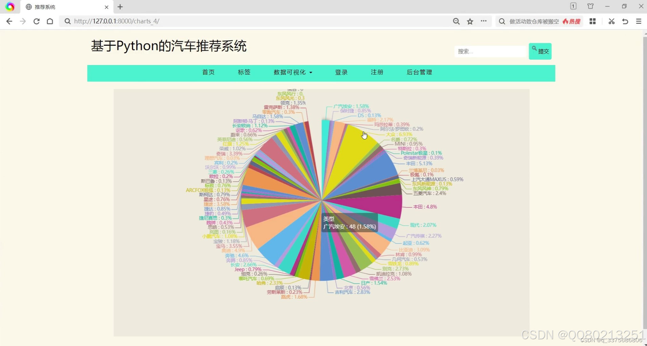
Task: Open the browser hamburger menu
Action: pos(639,21)
